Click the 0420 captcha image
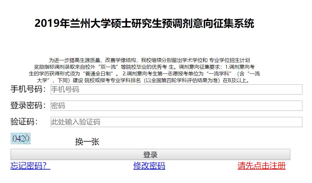This screenshot has width=312, height=183. (21, 138)
